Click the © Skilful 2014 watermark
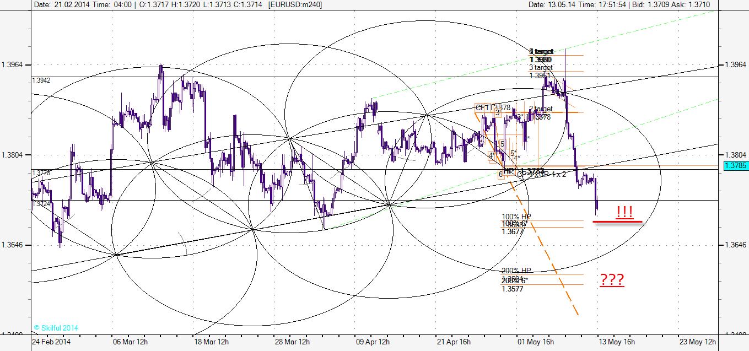The image size is (749, 351). (55, 328)
